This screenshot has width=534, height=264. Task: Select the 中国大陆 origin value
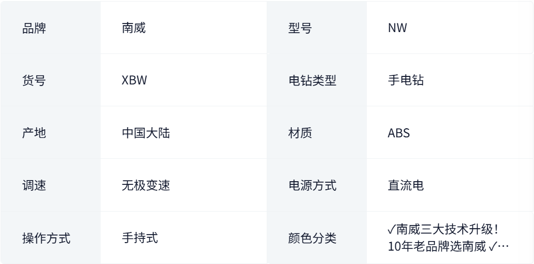tap(146, 133)
